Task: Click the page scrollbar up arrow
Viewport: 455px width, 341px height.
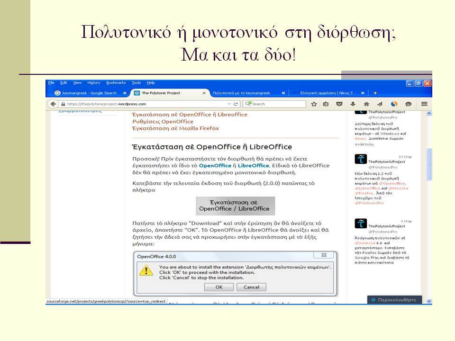Action: [429, 113]
